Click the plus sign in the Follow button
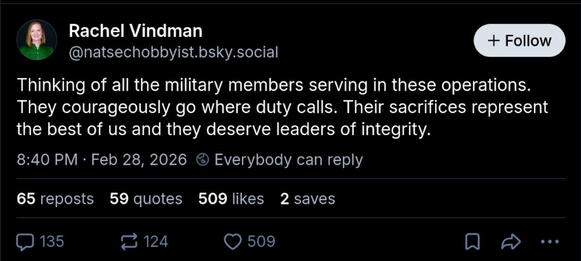581x261 pixels. pyautogui.click(x=493, y=41)
